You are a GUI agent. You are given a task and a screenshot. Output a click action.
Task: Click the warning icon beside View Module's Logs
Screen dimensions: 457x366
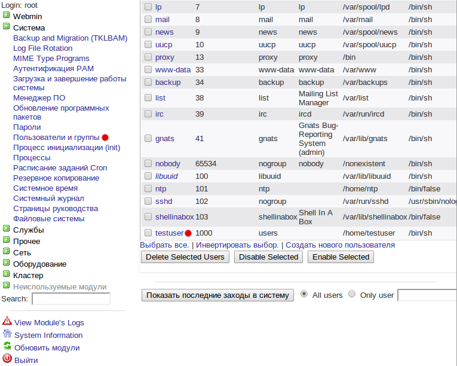pyautogui.click(x=7, y=321)
